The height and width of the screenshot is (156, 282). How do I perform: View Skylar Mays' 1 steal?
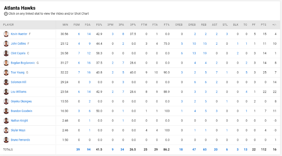point(227,130)
